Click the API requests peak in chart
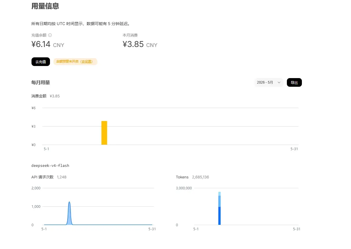Screen dimensions: 351x249 point(69,203)
